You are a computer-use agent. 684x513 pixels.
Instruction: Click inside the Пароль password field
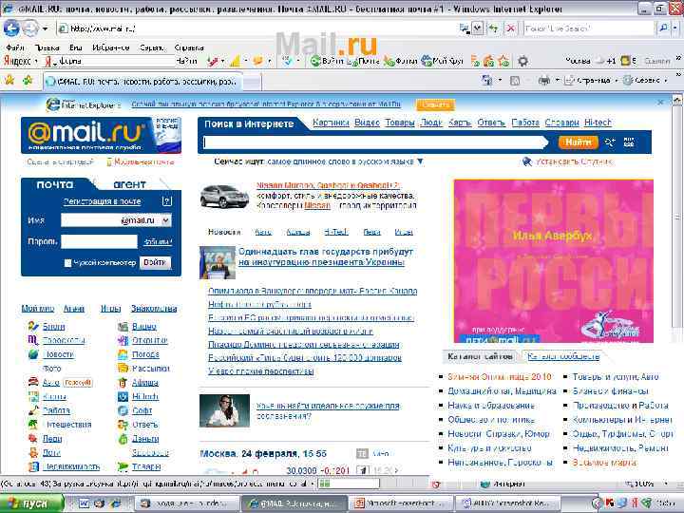point(99,241)
